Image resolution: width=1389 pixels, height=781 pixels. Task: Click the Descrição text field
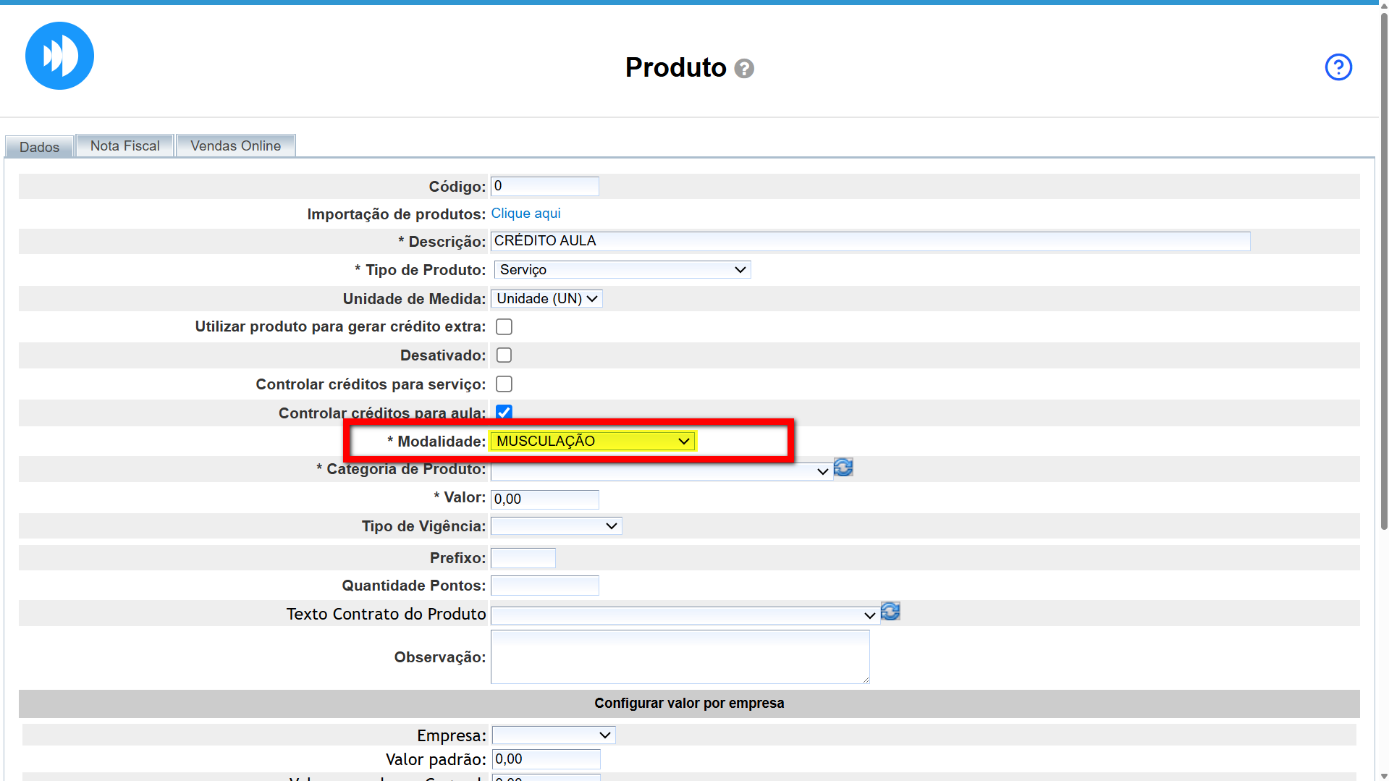(869, 241)
